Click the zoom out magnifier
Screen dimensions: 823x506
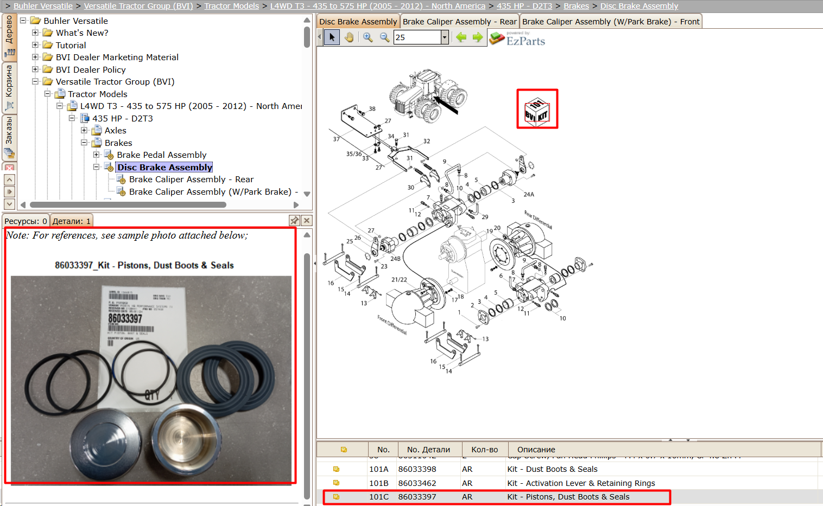click(384, 37)
